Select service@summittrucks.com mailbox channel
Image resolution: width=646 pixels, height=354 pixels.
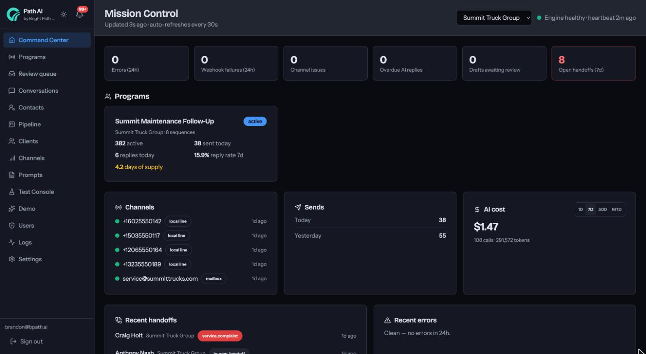tap(191, 279)
